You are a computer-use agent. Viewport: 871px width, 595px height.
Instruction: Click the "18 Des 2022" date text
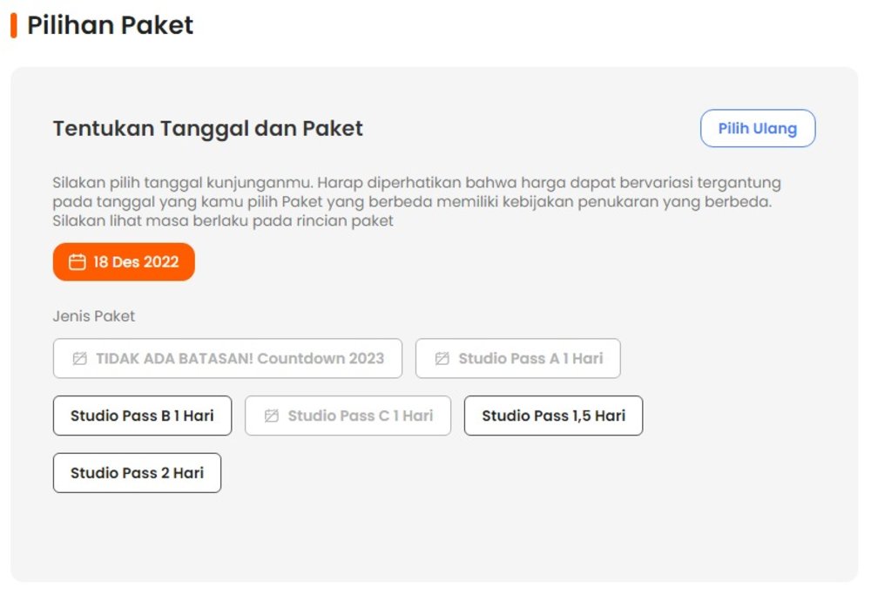[136, 262]
